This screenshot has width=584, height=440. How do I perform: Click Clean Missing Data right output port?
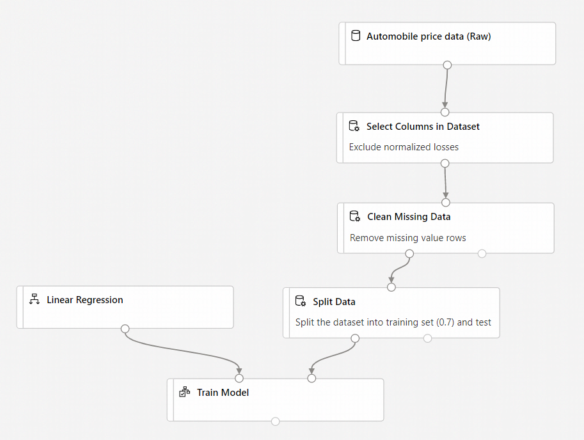coord(482,254)
